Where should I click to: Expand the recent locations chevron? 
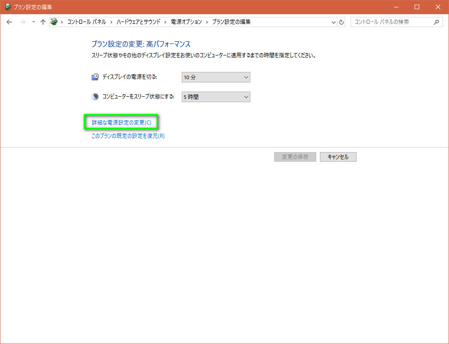(33, 22)
